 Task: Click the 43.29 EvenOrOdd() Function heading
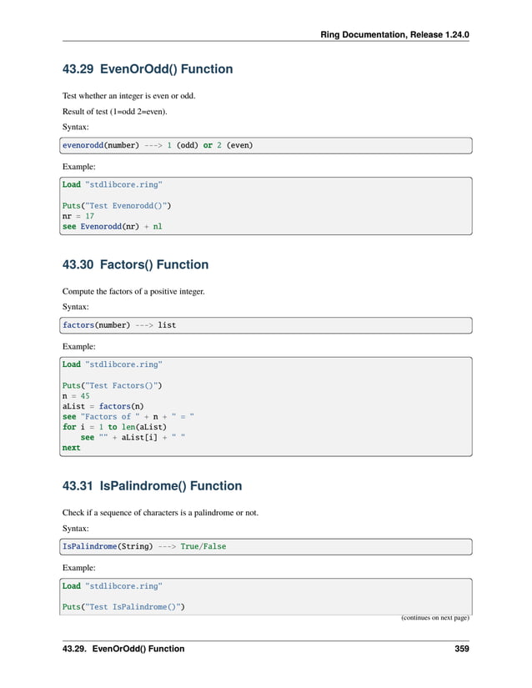coord(148,69)
